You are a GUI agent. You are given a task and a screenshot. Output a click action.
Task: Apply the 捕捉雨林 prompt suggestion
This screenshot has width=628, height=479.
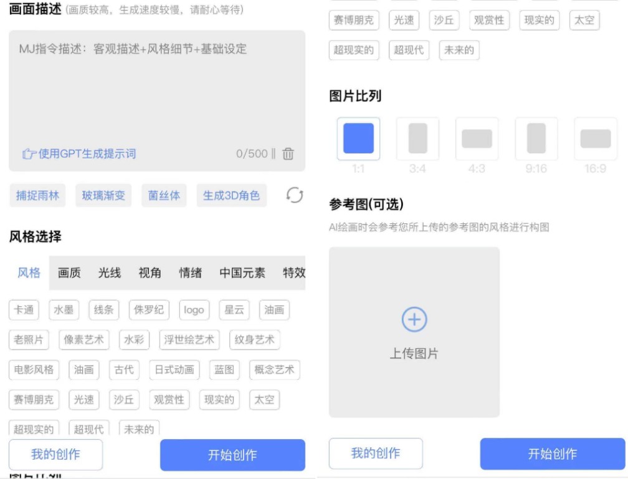37,195
